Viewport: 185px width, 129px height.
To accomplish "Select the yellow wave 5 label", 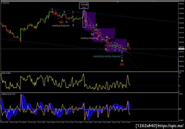I will point(122,61).
